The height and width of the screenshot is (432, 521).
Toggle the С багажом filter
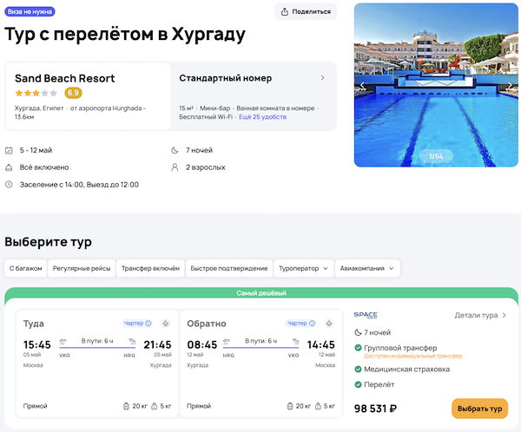pos(25,269)
